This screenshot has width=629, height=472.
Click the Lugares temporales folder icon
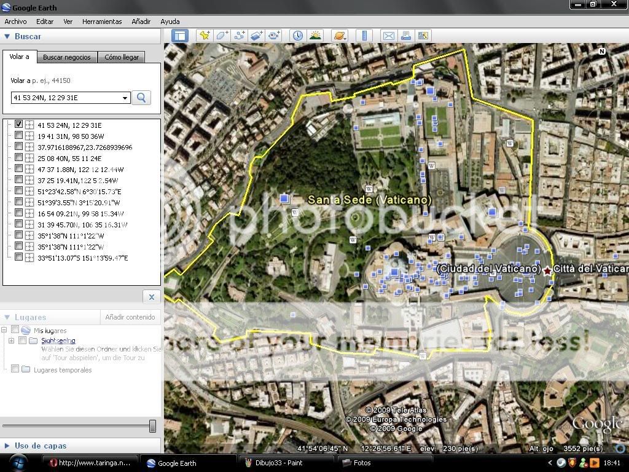(x=26, y=369)
